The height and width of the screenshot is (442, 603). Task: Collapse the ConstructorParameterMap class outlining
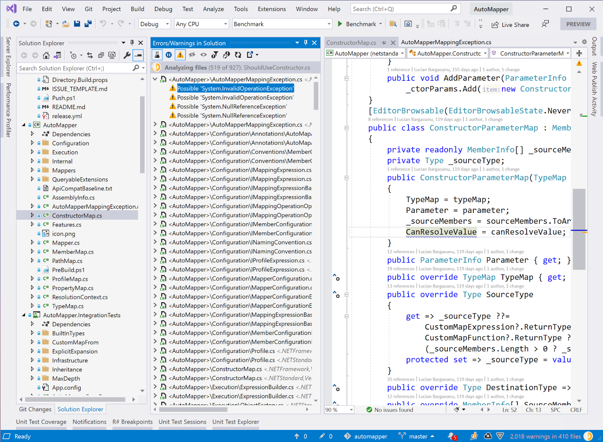[346, 128]
